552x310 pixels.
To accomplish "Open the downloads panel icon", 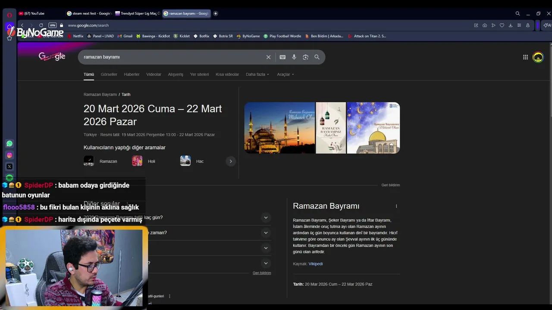I will pyautogui.click(x=511, y=25).
